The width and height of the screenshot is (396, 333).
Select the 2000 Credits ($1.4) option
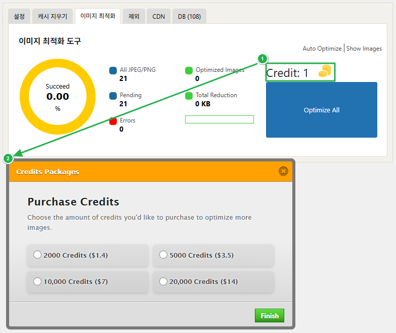click(37, 255)
